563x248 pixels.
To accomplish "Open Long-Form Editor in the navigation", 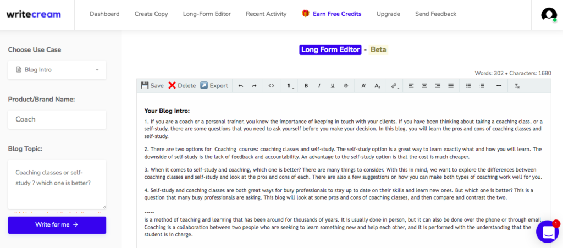I will click(x=207, y=14).
